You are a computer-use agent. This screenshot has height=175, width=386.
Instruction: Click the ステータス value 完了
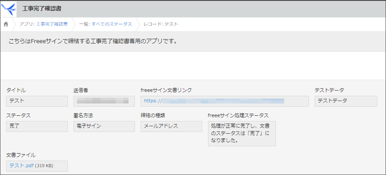pos(37,126)
